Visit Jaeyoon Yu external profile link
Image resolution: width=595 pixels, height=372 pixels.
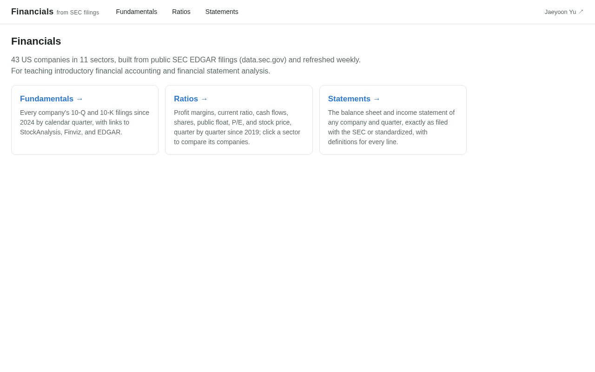(x=564, y=12)
